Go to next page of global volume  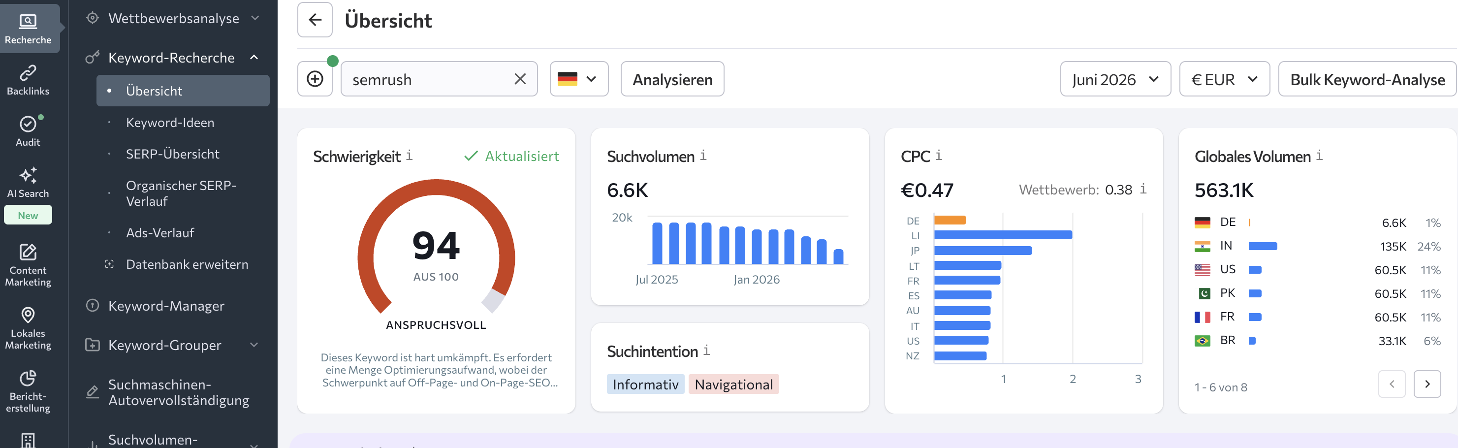pos(1427,384)
